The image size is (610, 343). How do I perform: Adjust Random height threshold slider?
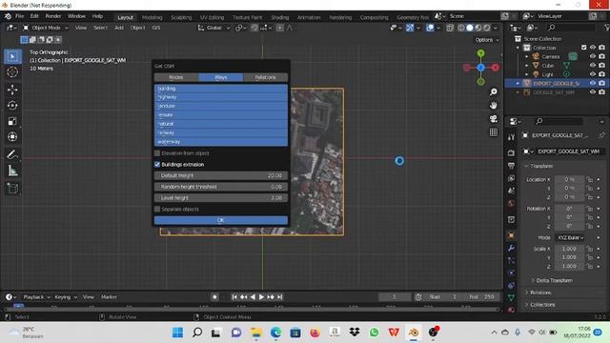pyautogui.click(x=221, y=187)
